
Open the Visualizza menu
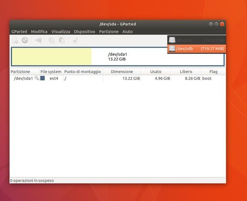[x=61, y=32]
